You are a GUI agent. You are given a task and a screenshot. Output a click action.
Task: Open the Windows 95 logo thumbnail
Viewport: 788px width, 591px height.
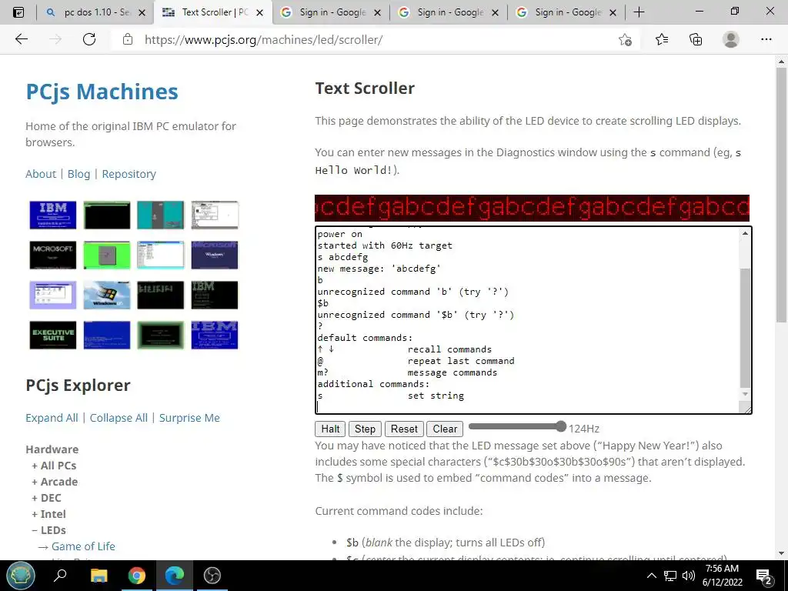coord(107,295)
